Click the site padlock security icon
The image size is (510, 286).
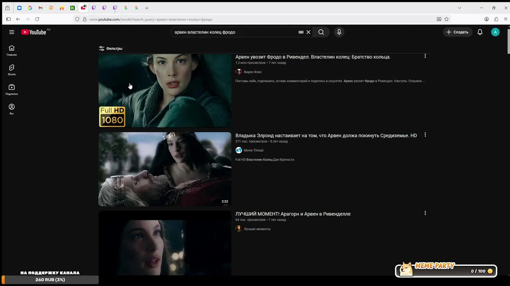[x=84, y=19]
